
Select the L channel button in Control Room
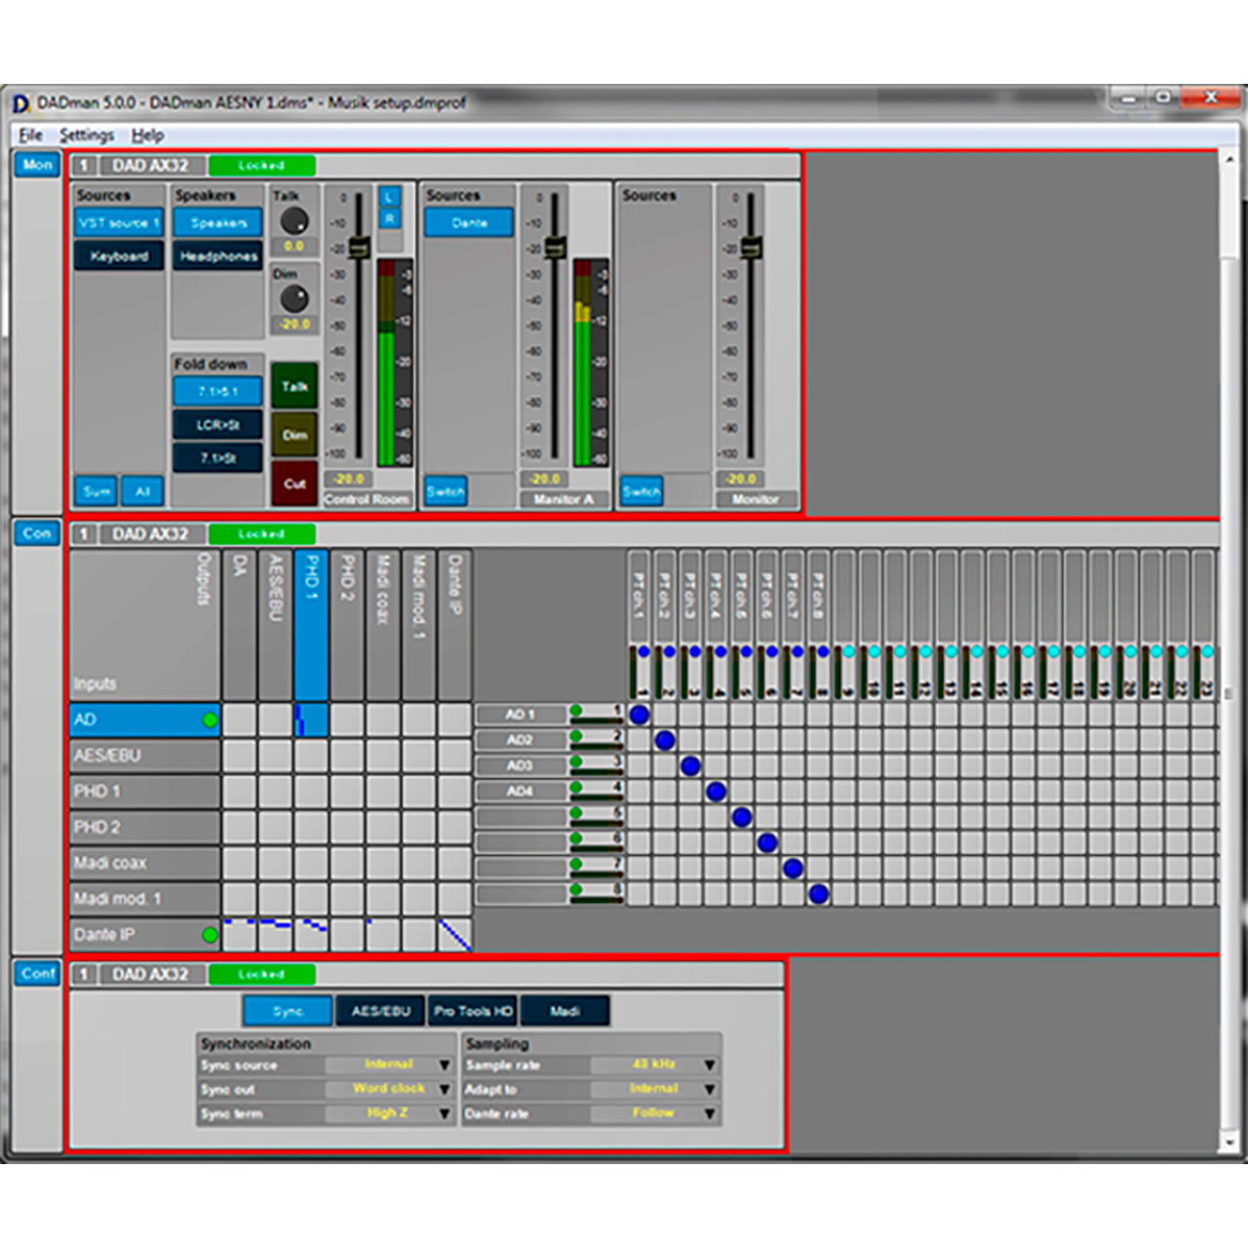pos(389,198)
